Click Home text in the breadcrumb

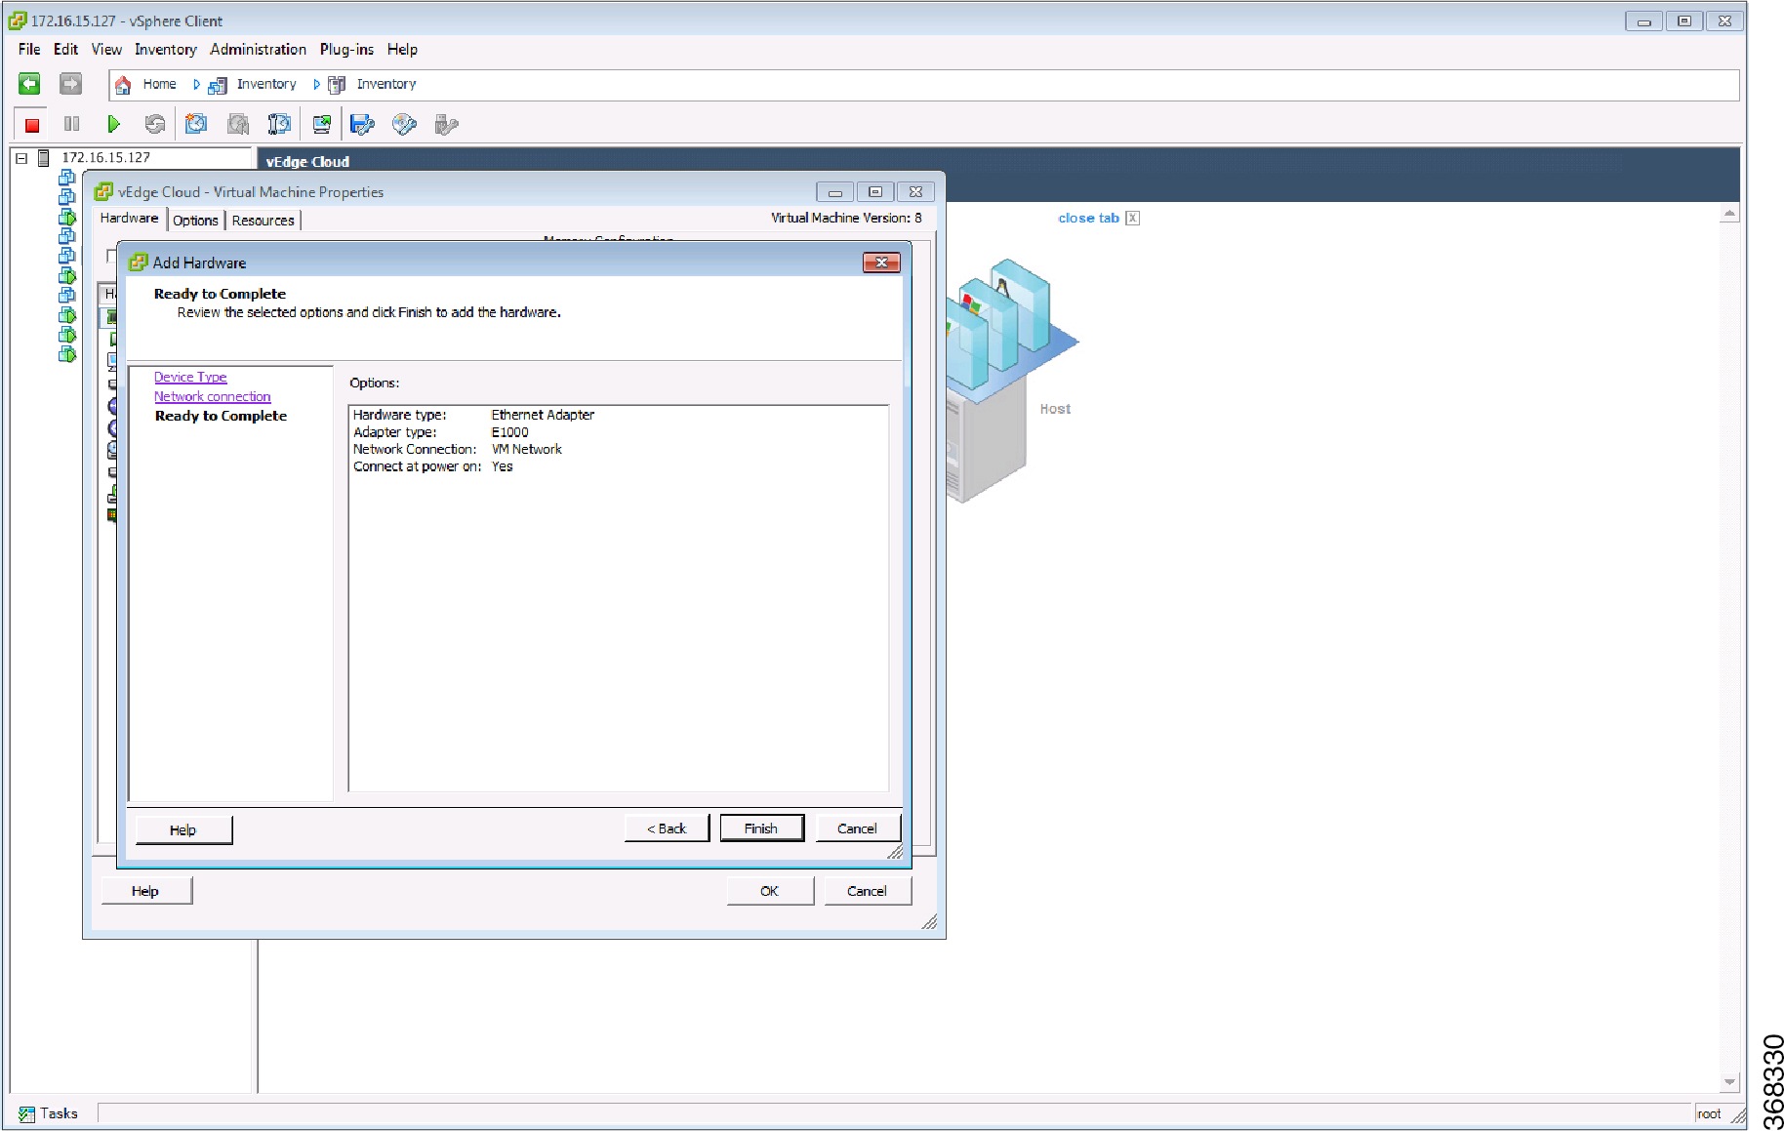159,84
